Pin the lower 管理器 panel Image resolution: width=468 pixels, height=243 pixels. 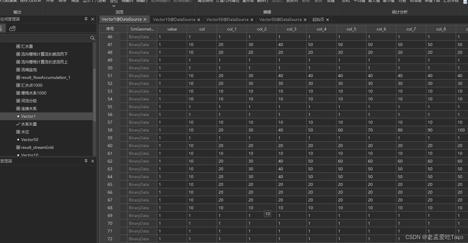86,161
